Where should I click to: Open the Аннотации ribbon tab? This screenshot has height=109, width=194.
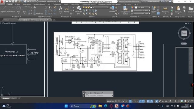pos(27,4)
